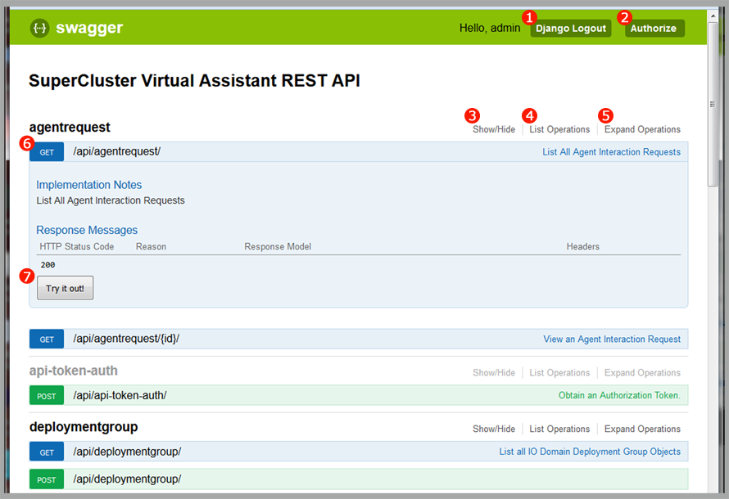Click the HTTP Status Code 200 entry

[x=48, y=264]
